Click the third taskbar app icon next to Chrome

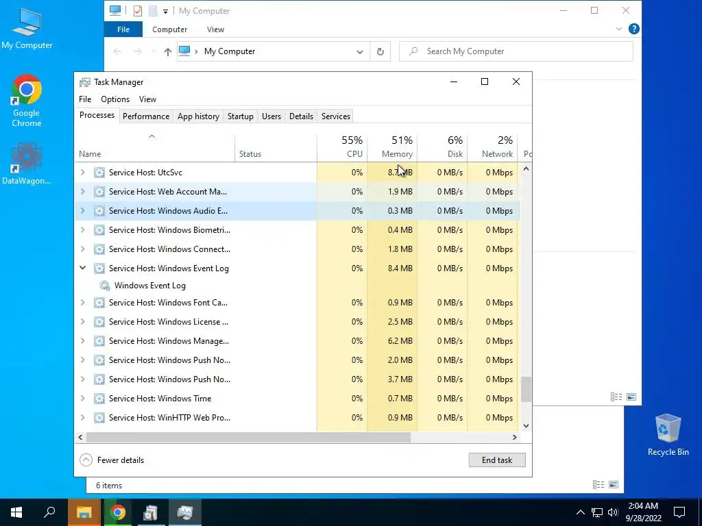pos(152,512)
